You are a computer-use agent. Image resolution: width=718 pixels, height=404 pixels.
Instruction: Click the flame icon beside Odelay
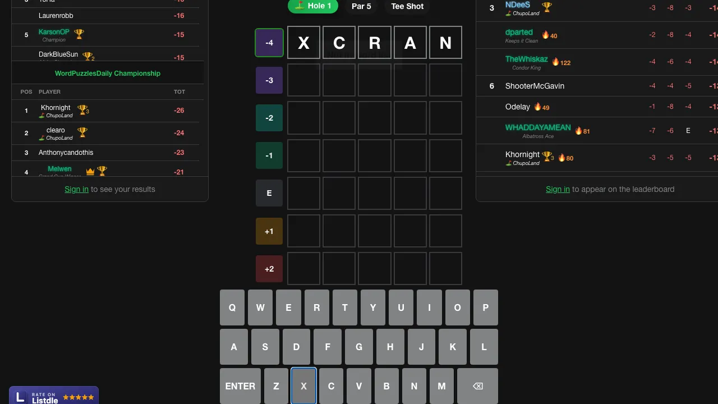pos(537,107)
